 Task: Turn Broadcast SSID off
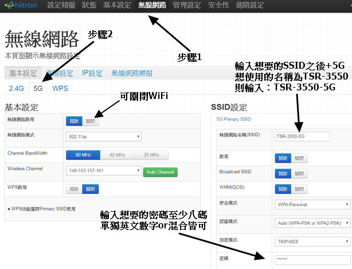[x=299, y=174]
